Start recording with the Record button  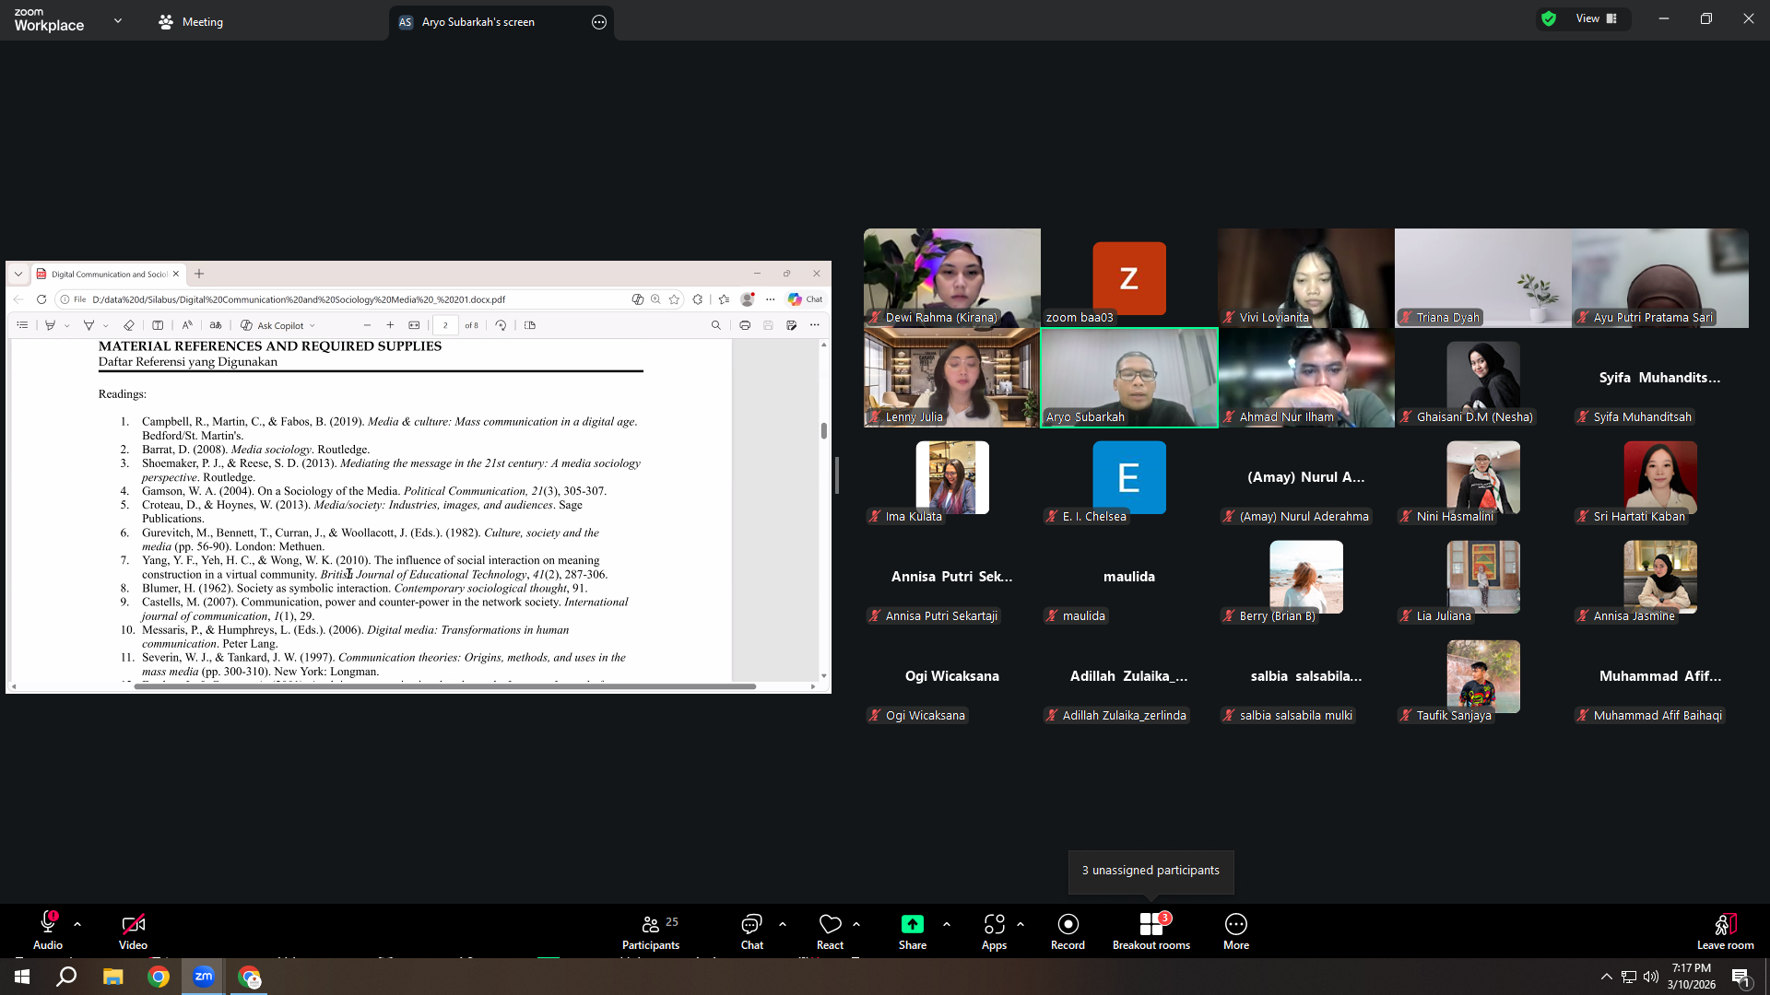point(1068,931)
